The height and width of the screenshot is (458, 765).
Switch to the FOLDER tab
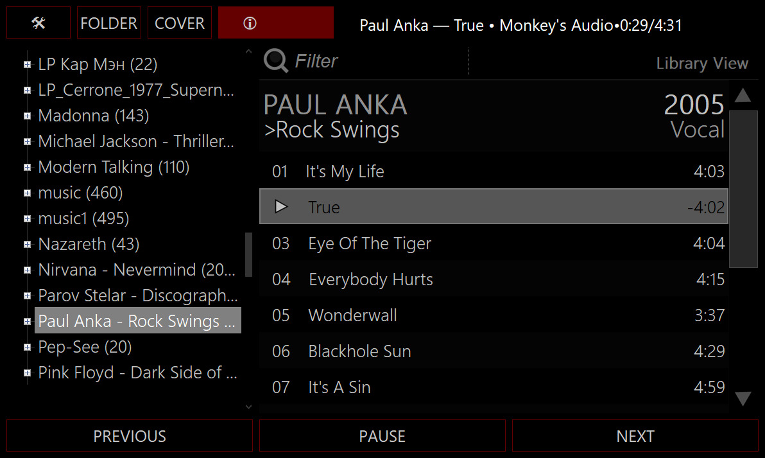(108, 23)
